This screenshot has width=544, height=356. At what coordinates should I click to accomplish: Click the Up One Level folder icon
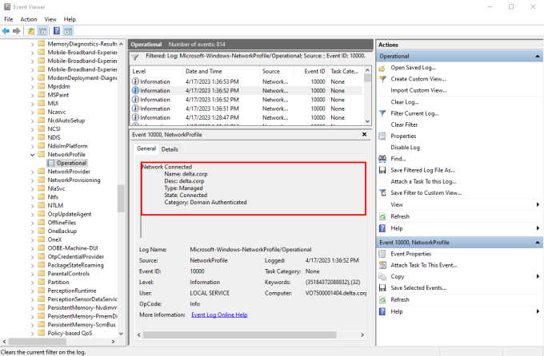[x=30, y=30]
